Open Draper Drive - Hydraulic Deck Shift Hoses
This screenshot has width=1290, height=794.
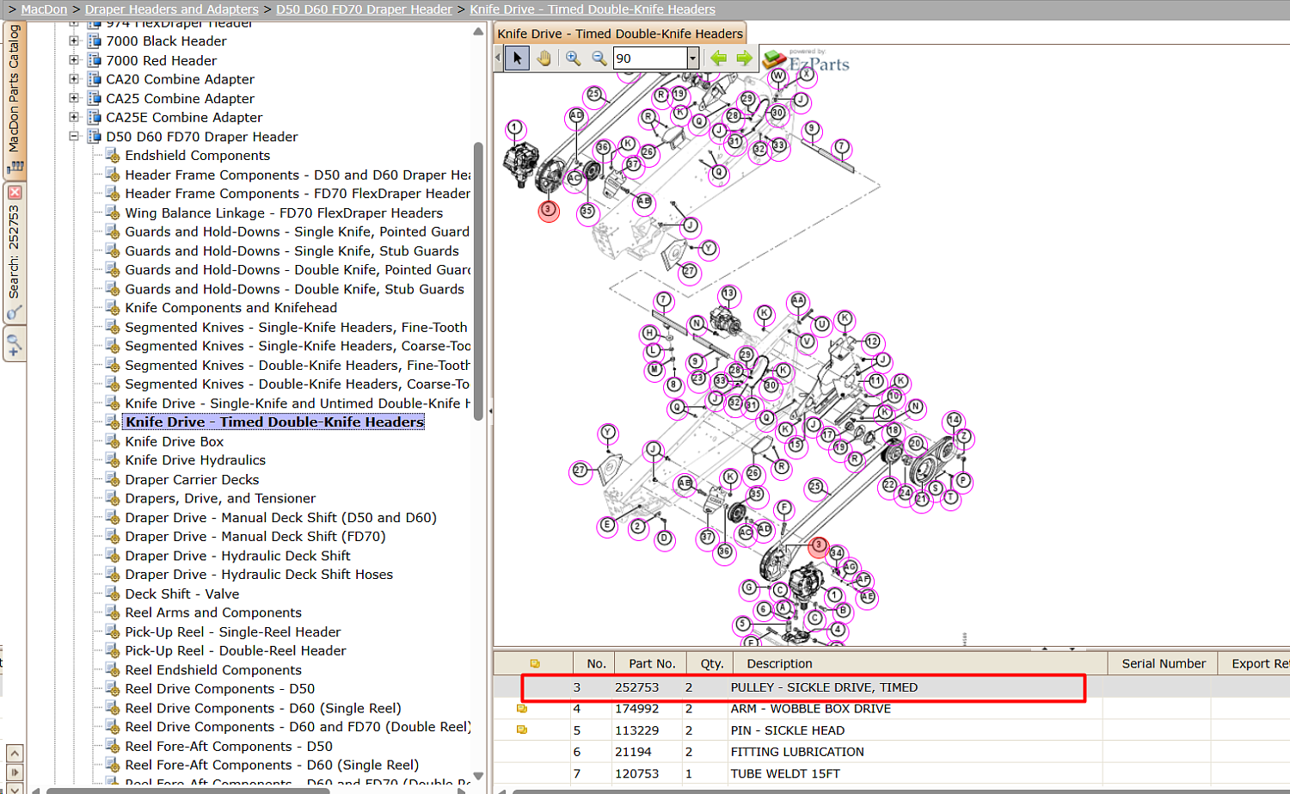click(x=259, y=575)
